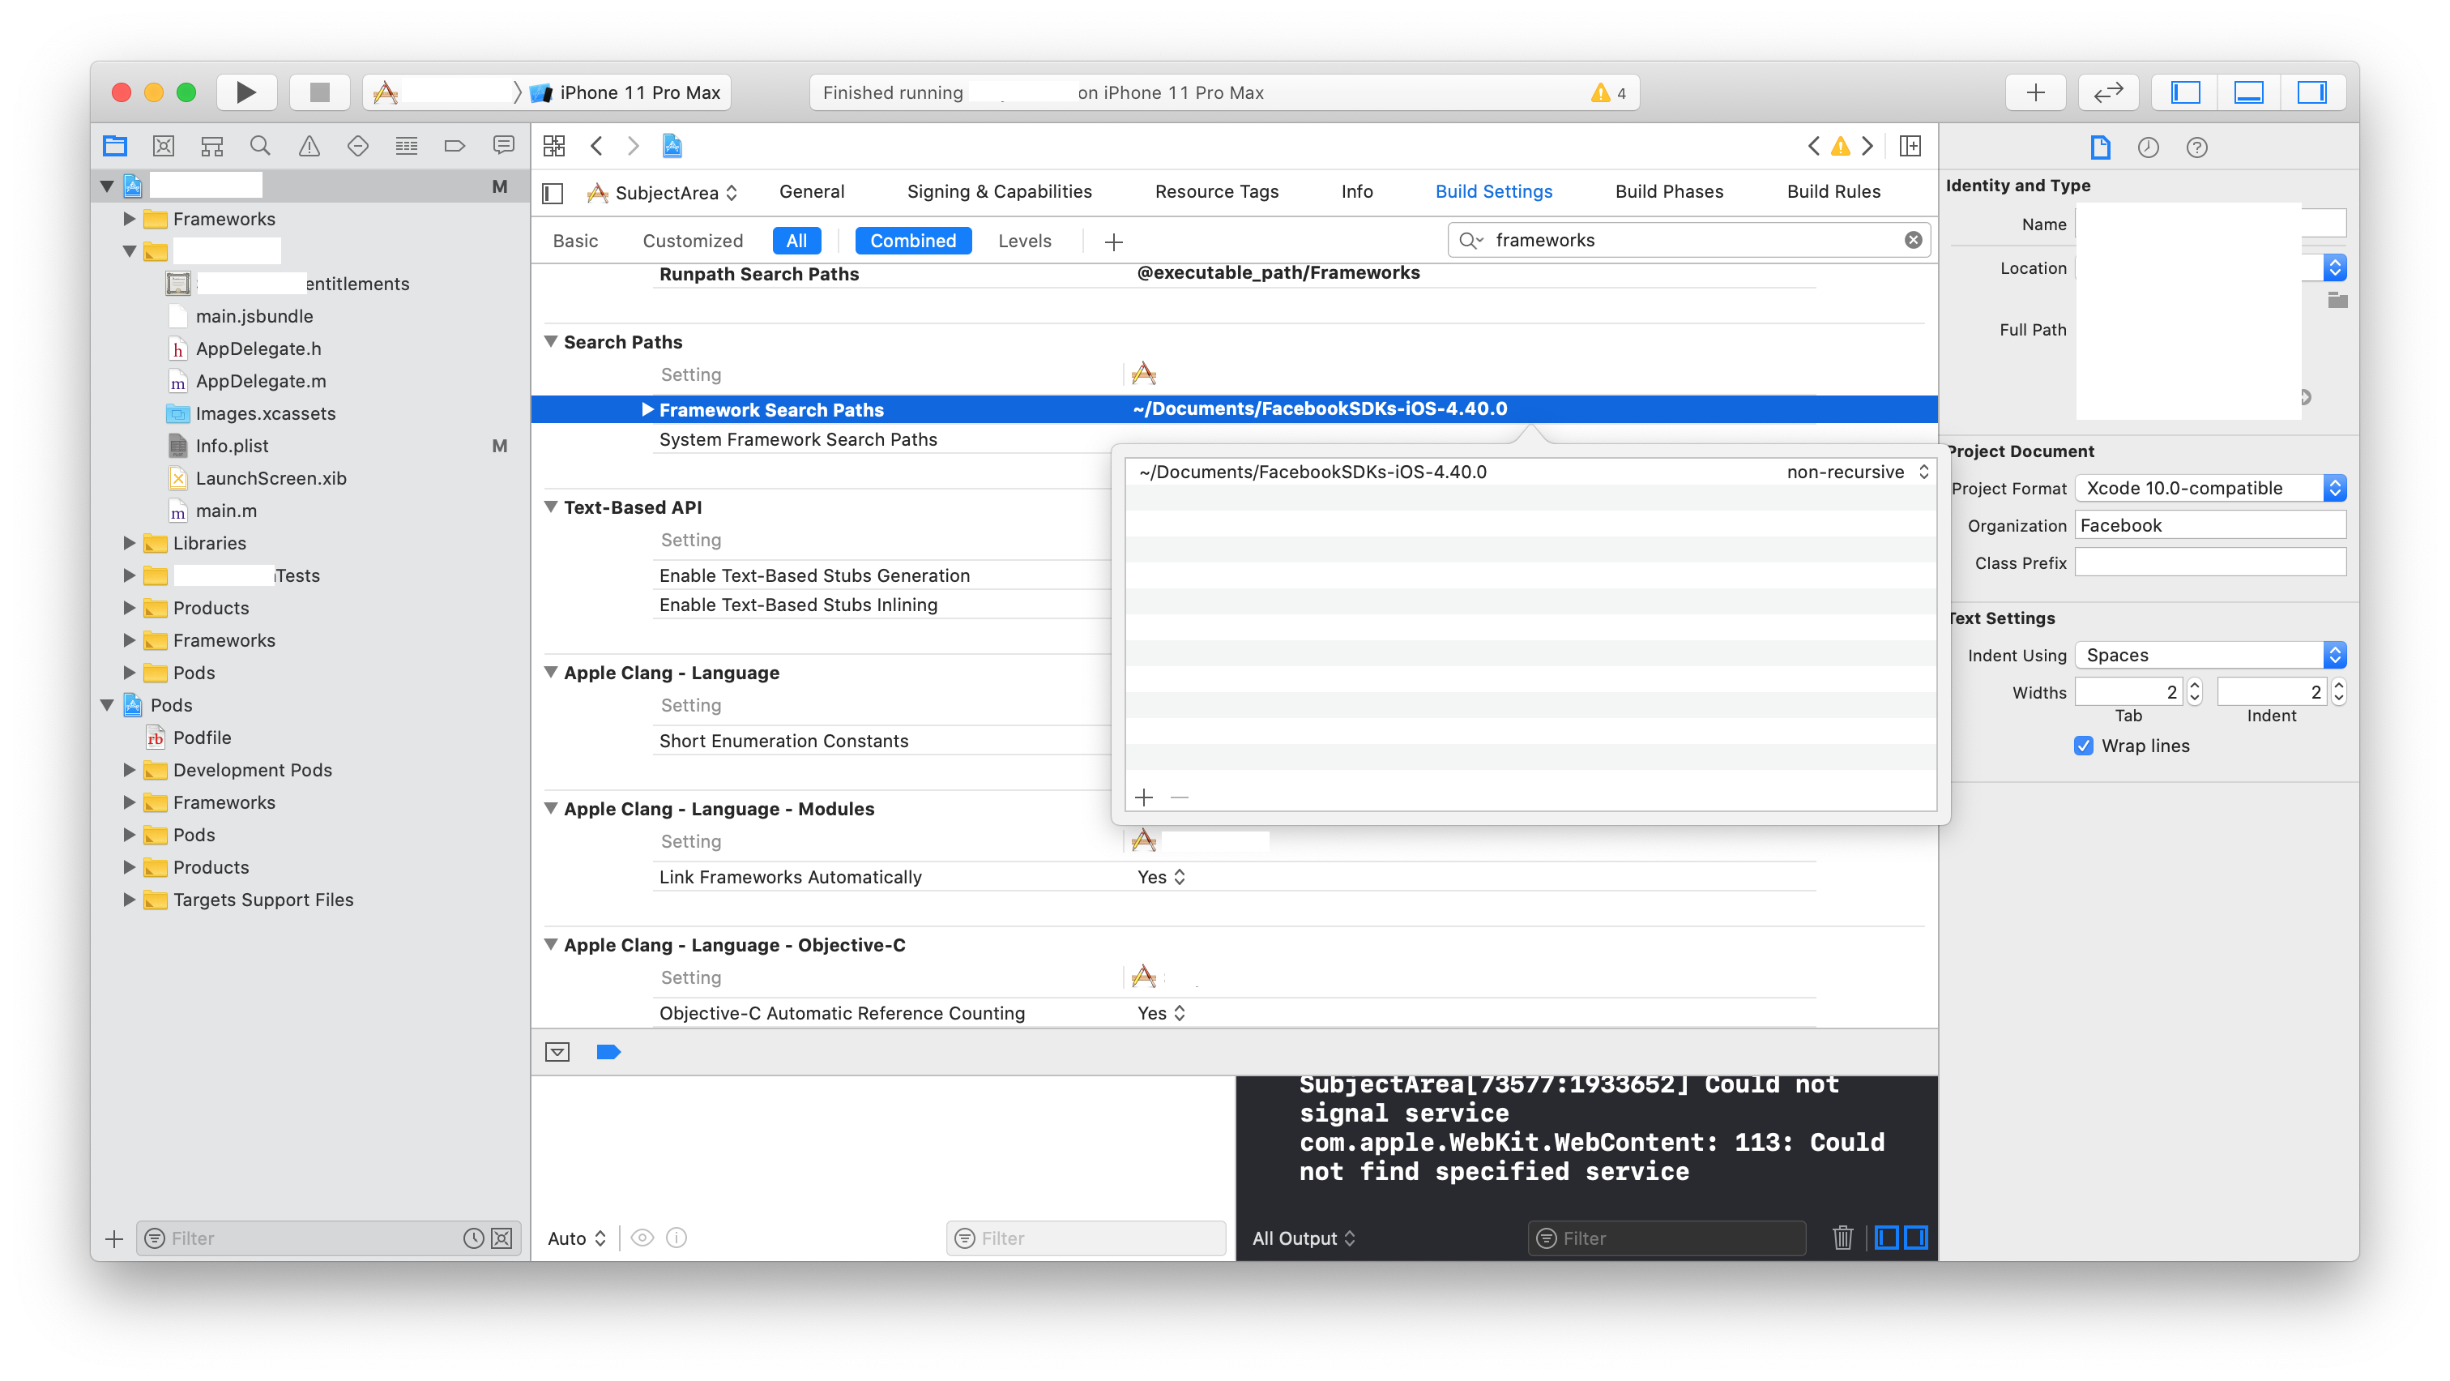
Task: Select the Levels view button
Action: pyautogui.click(x=1024, y=241)
